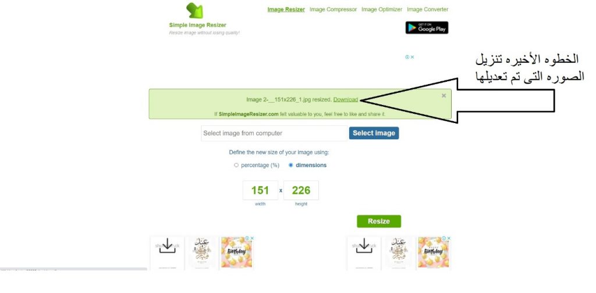Open the Google Play badge

click(x=427, y=28)
